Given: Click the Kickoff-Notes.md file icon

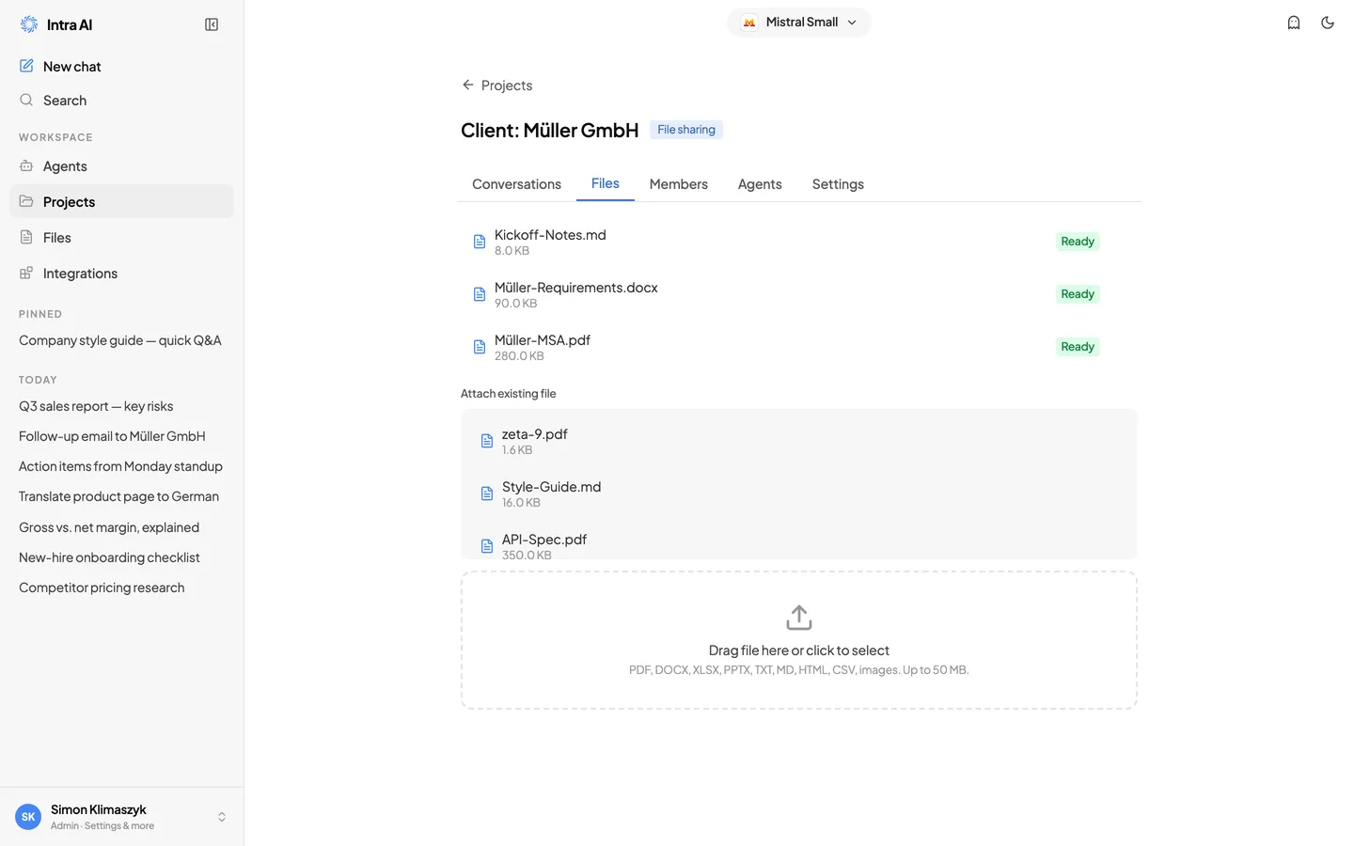Looking at the screenshot, I should click(x=480, y=242).
